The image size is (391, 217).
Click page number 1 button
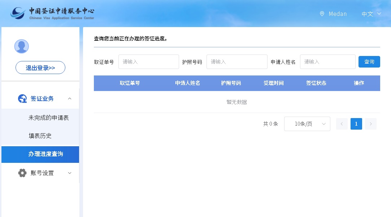(x=356, y=124)
